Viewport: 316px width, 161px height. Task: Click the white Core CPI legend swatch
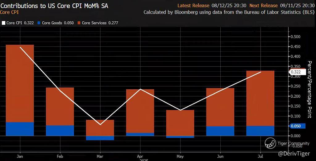click(3, 23)
